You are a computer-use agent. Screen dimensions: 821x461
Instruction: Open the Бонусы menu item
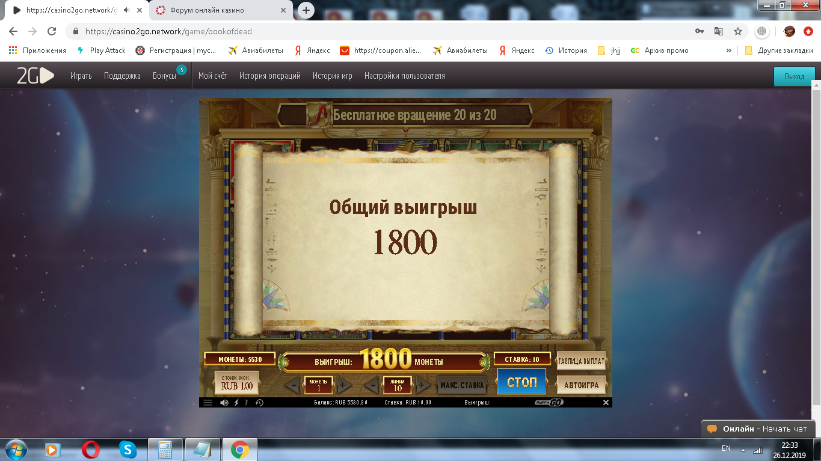point(164,76)
